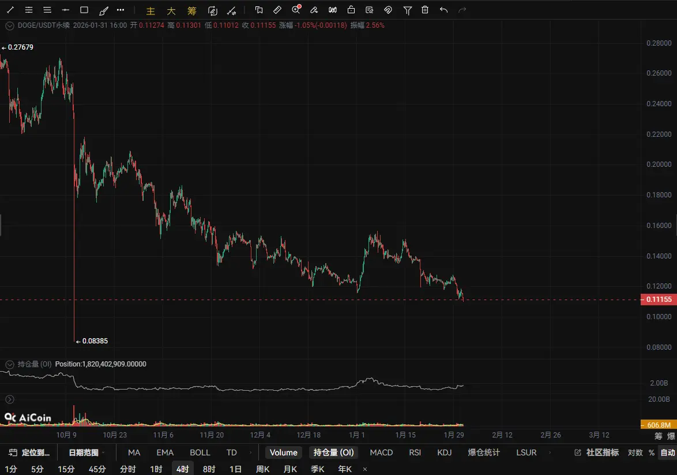Switch to 1分 timeframe

pos(11,469)
